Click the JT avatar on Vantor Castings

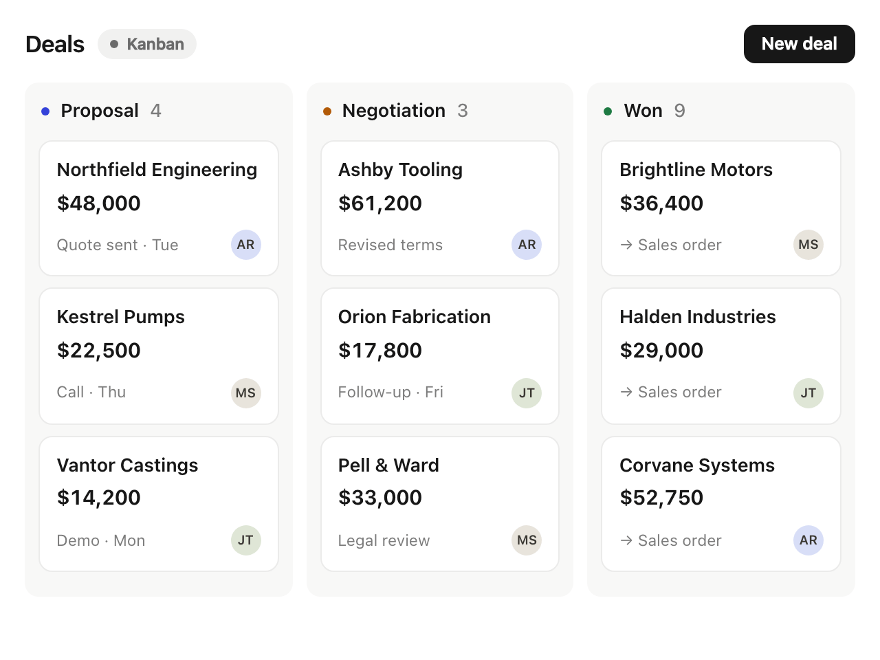coord(245,540)
